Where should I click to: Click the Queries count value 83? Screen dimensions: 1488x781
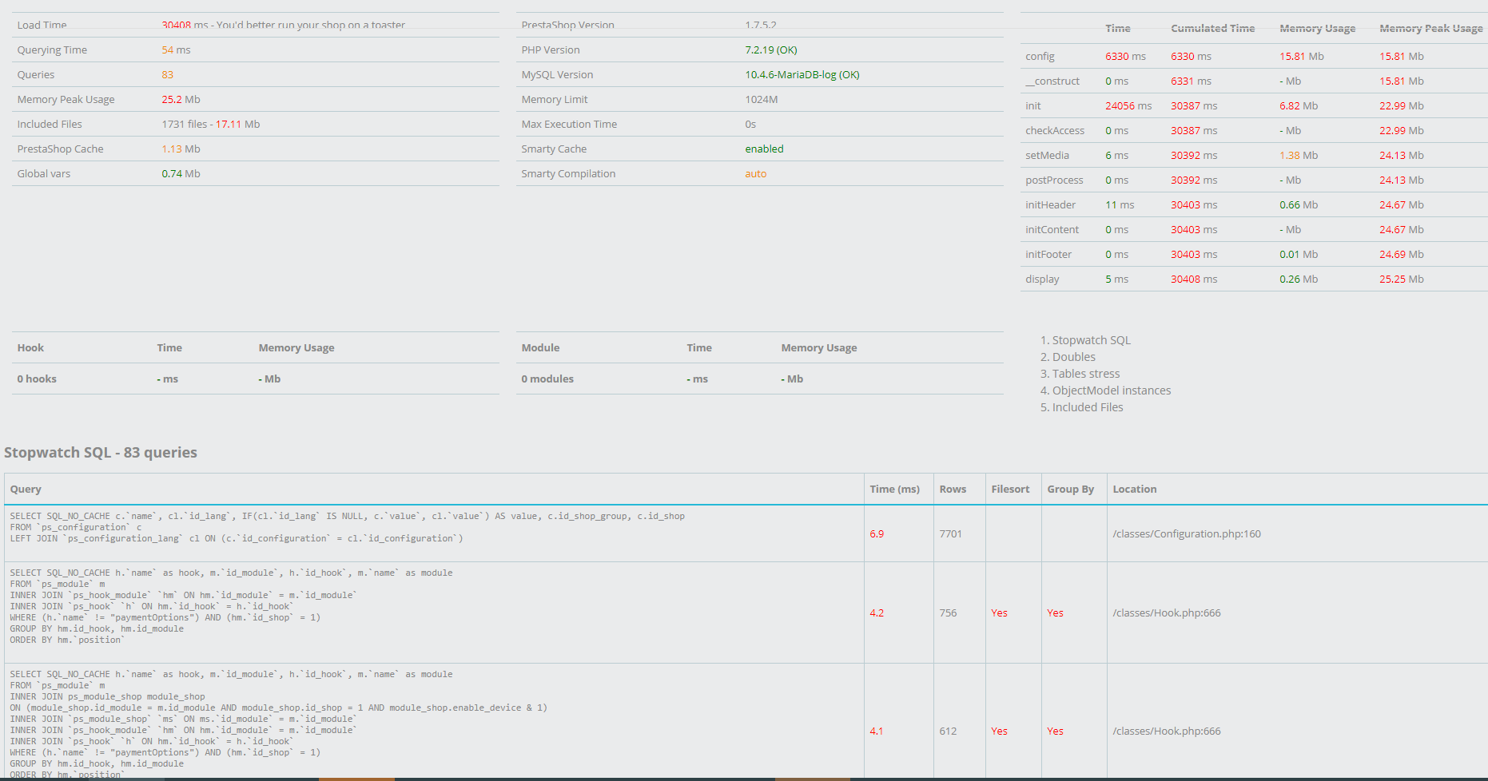[x=167, y=74]
